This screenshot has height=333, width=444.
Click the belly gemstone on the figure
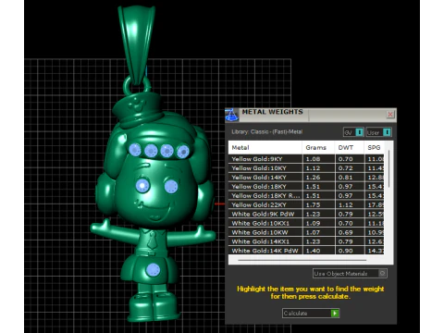pyautogui.click(x=153, y=270)
